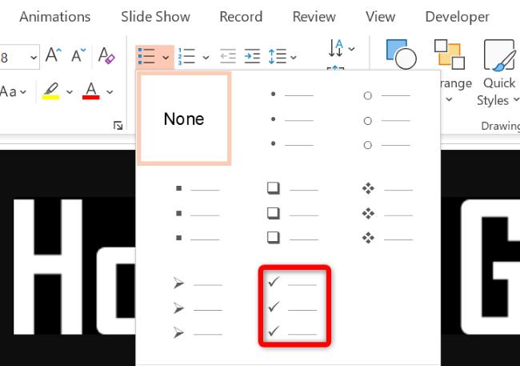The image size is (520, 366).
Task: Choose arrow bullets style
Action: 198,308
